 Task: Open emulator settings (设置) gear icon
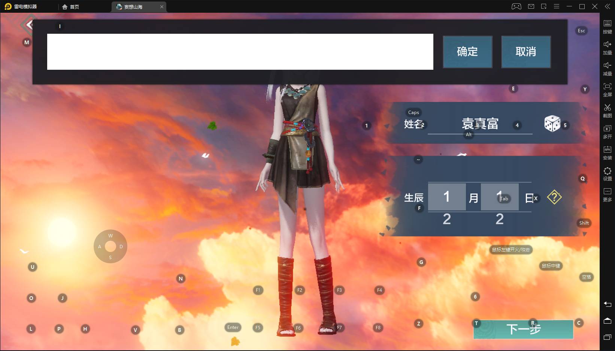[607, 174]
